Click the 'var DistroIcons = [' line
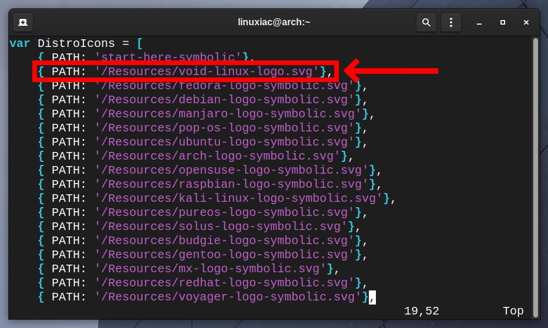548x328 pixels. click(76, 43)
